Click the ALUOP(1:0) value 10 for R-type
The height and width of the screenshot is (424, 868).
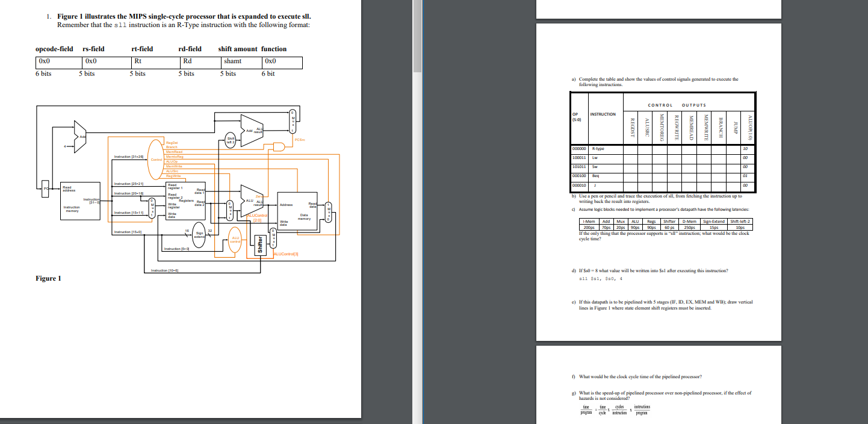745,149
